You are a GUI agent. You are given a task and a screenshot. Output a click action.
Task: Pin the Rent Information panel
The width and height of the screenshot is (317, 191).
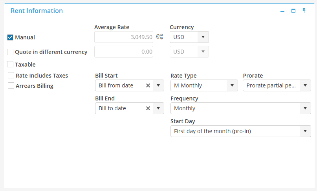coord(304,11)
